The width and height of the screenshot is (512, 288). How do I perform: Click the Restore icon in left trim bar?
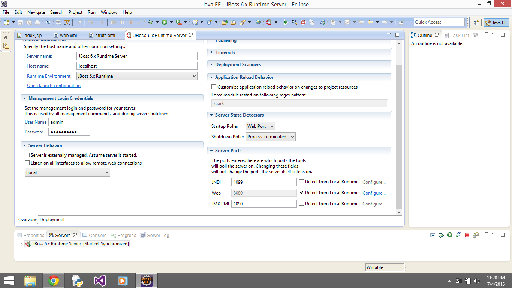point(6,38)
